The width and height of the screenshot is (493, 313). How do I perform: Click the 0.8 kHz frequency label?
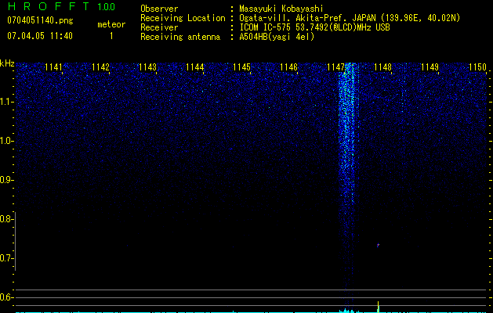(6, 219)
